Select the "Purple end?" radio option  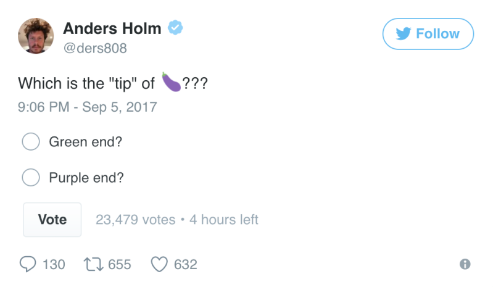31,178
